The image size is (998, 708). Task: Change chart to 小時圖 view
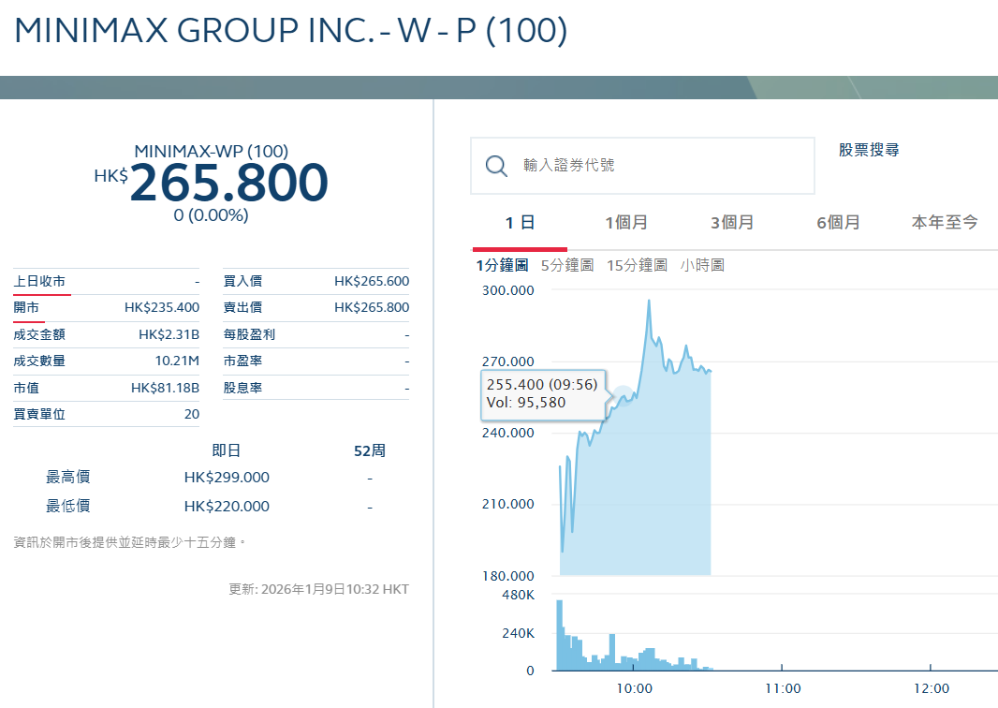pos(702,266)
